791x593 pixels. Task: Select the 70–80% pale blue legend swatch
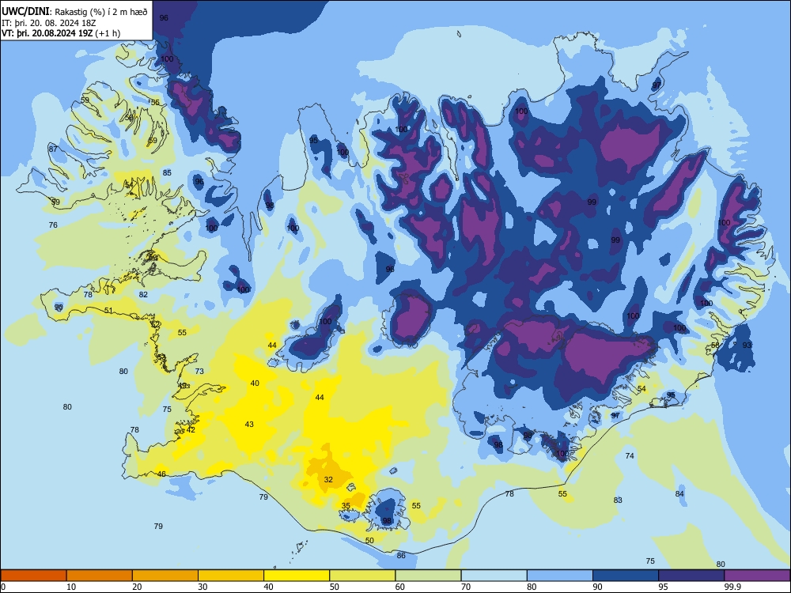point(494,576)
